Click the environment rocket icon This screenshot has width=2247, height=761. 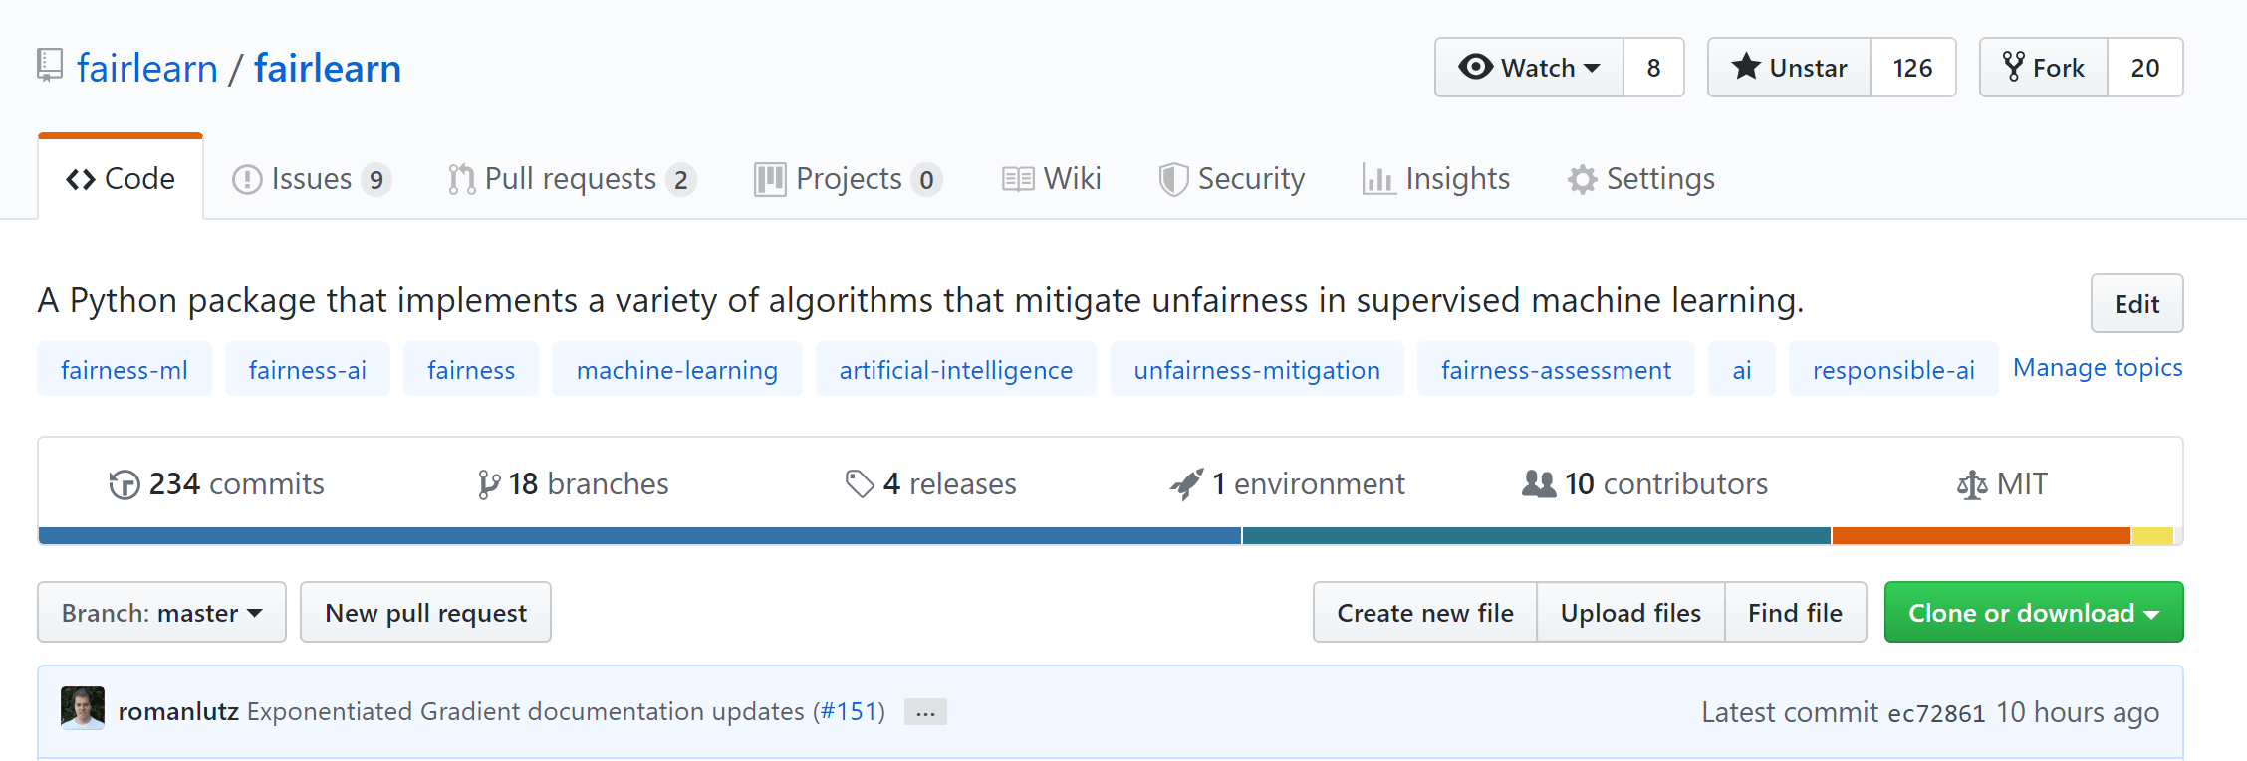(1187, 484)
